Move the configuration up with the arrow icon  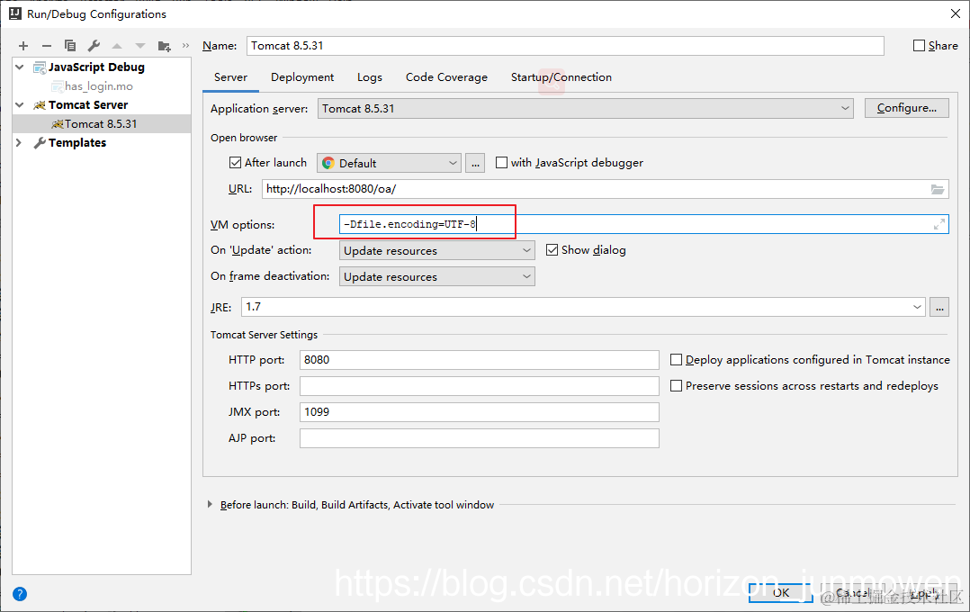tap(117, 46)
